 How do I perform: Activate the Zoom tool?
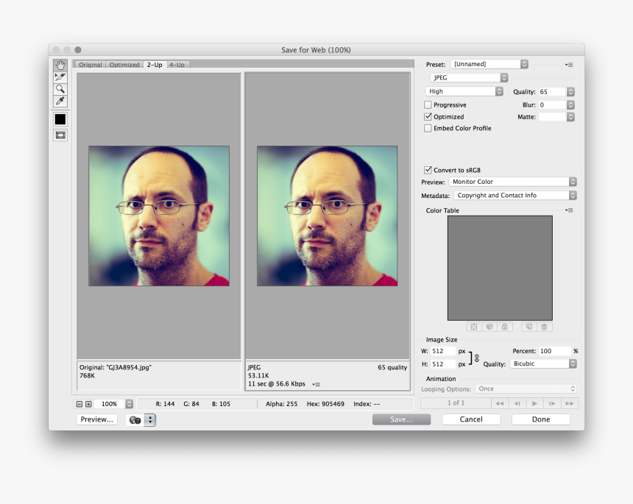pyautogui.click(x=60, y=88)
